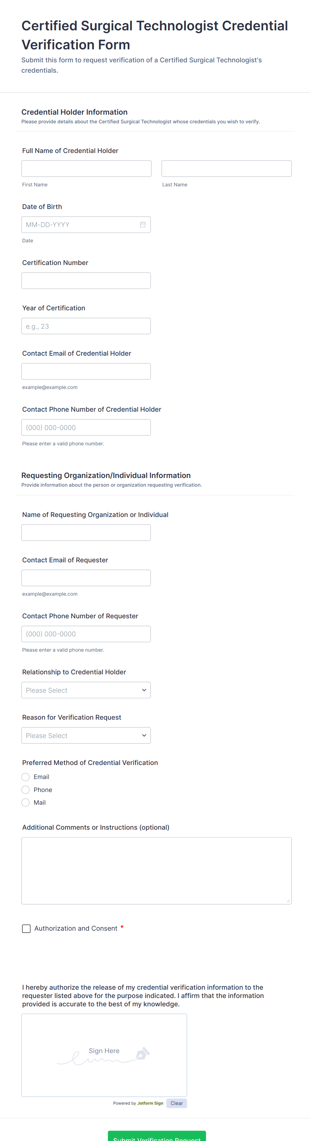Focus the Last Name text box
This screenshot has width=310, height=1141.
click(226, 169)
